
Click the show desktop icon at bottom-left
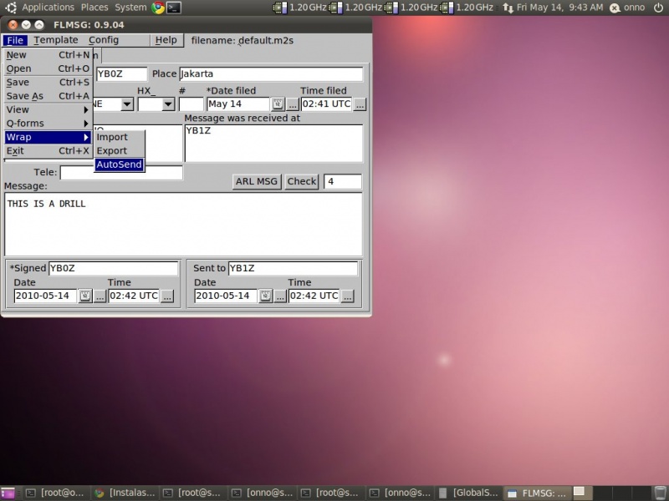(x=8, y=493)
